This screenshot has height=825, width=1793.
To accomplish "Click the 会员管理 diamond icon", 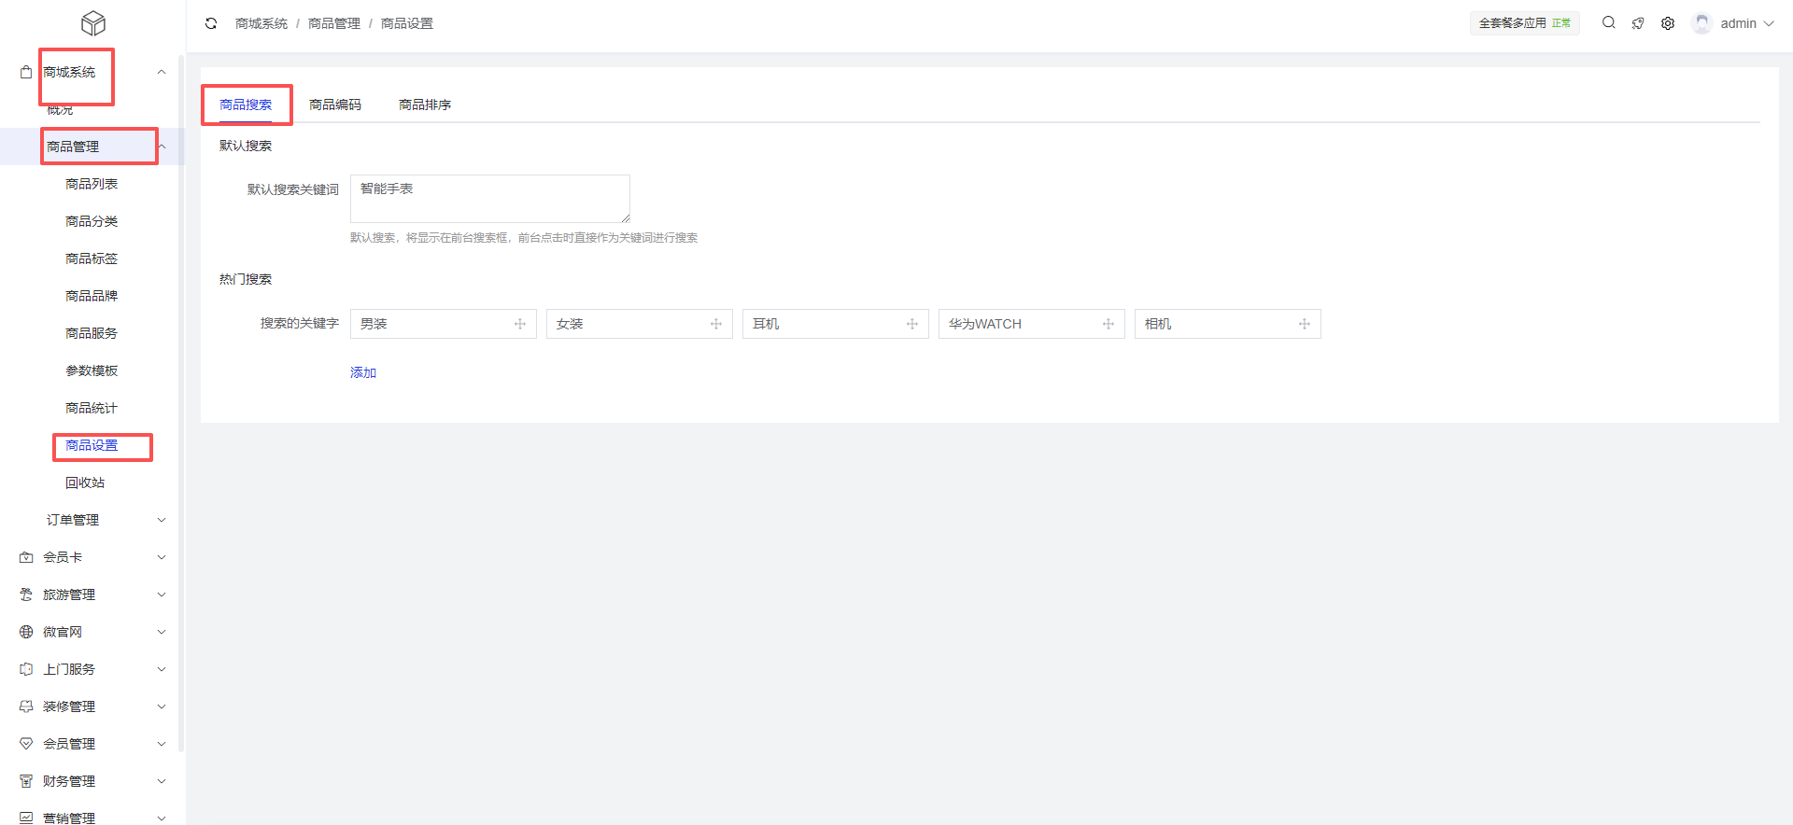I will (x=26, y=744).
